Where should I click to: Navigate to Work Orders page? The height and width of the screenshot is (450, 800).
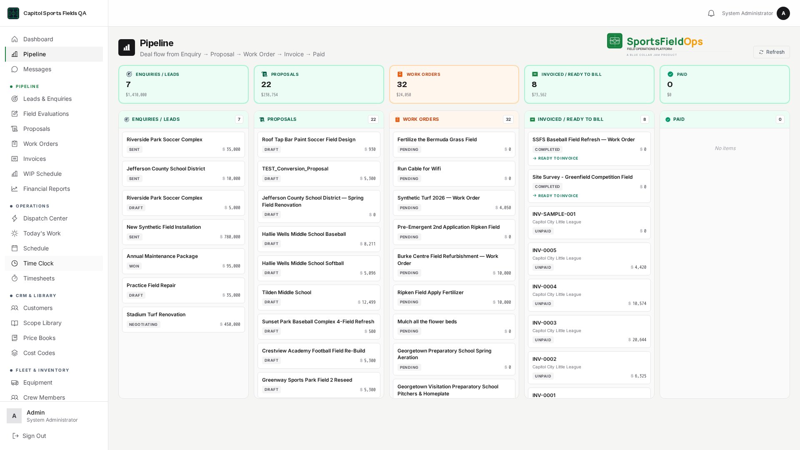[54, 144]
